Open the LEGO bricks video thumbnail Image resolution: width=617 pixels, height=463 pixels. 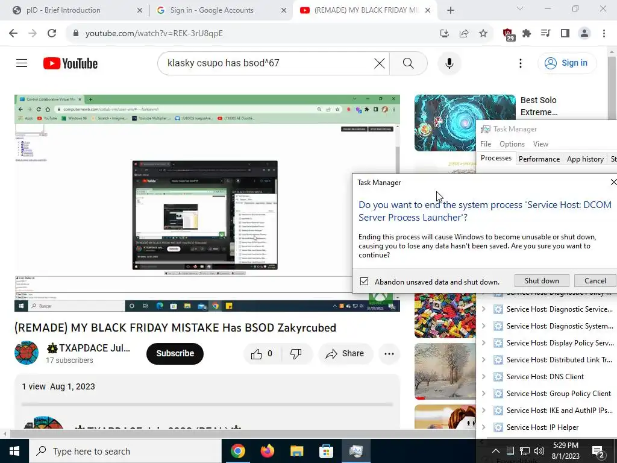click(445, 315)
